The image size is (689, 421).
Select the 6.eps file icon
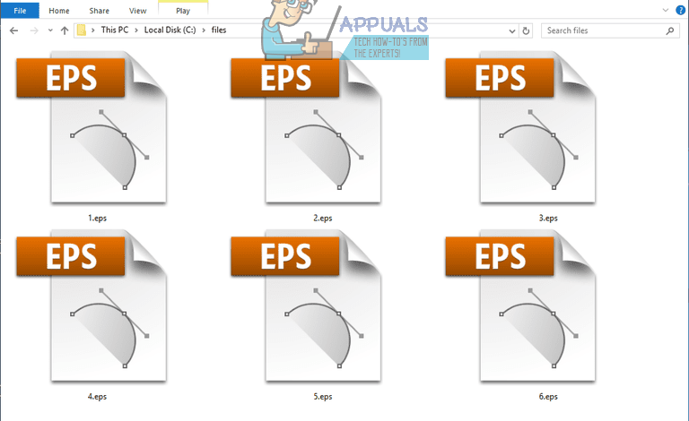click(520, 305)
